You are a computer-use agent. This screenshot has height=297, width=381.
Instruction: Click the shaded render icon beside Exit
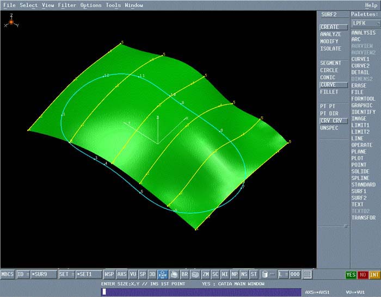tap(174, 274)
